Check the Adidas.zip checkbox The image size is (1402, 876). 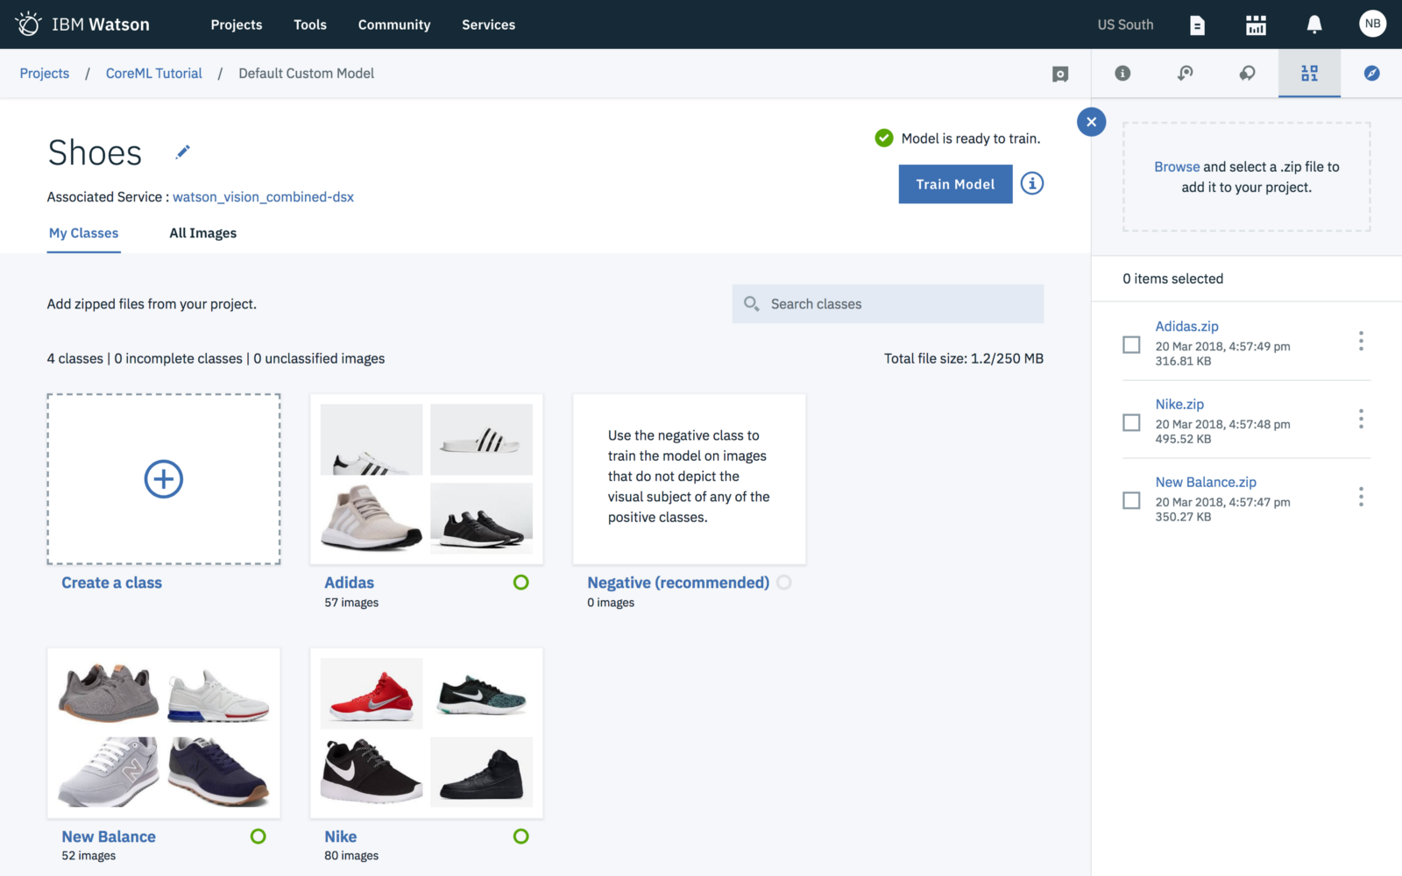pyautogui.click(x=1131, y=344)
